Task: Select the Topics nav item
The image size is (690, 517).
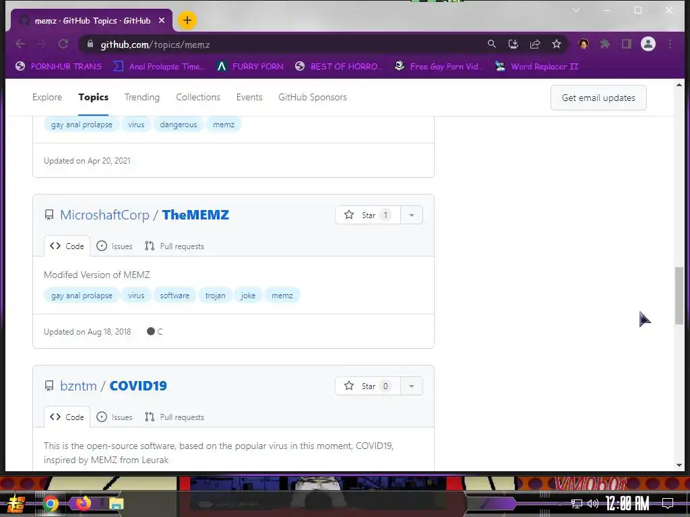Action: [93, 97]
